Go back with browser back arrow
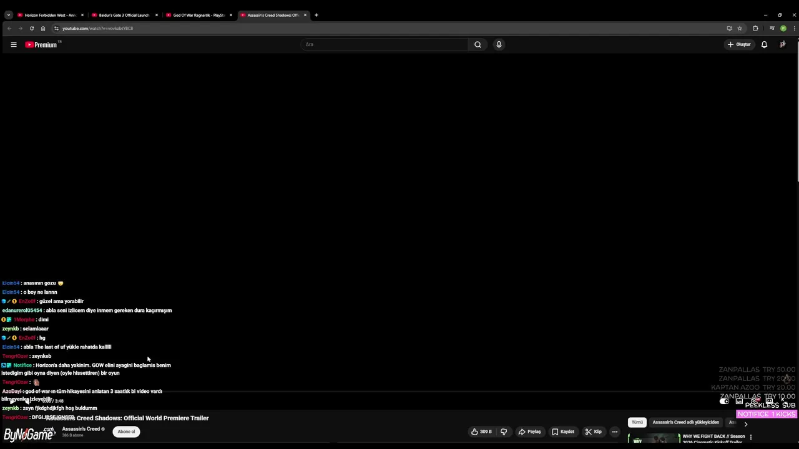The image size is (799, 449). pyautogui.click(x=9, y=28)
